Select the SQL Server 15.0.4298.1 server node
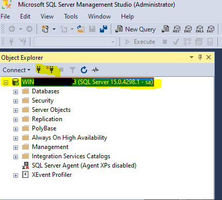 88,82
